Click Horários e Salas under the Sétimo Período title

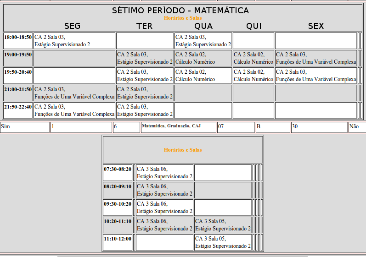[x=183, y=18]
